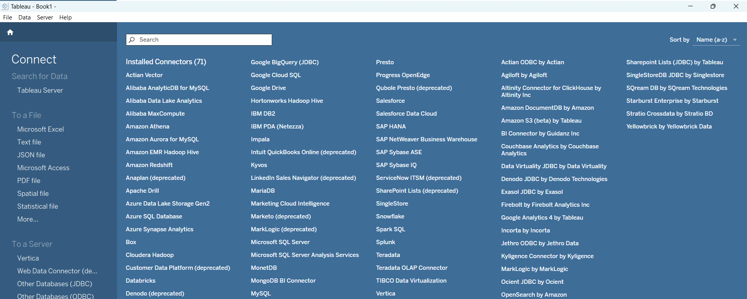Image resolution: width=747 pixels, height=299 pixels.
Task: Choose MongoDB BI Connector
Action: pyautogui.click(x=283, y=281)
